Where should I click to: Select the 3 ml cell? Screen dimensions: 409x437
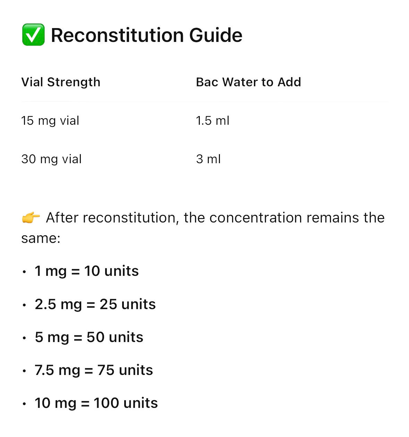(208, 159)
